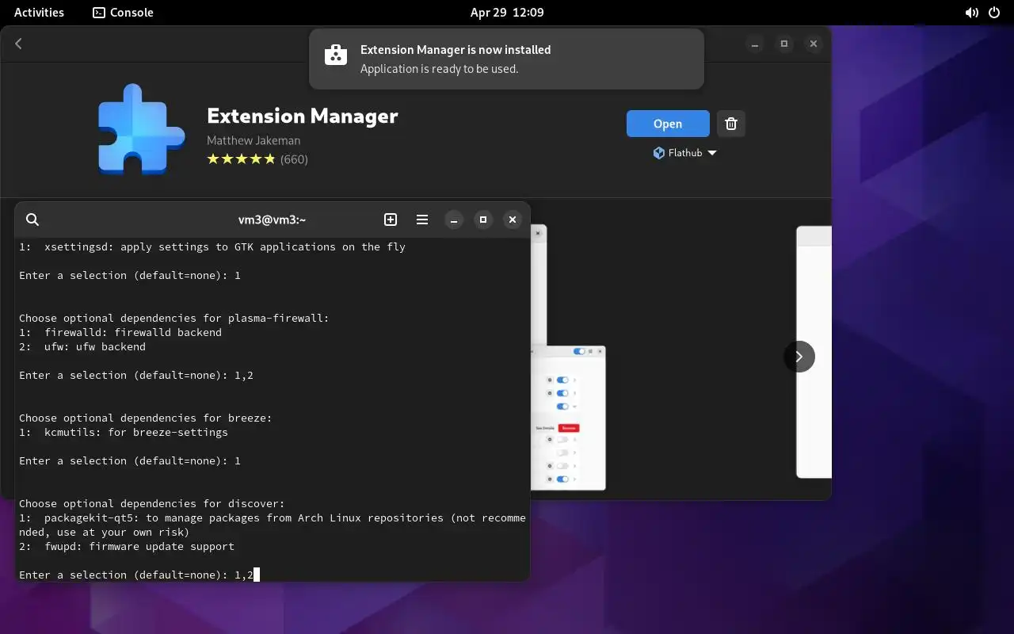Image resolution: width=1014 pixels, height=634 pixels.
Task: Click the Extension Manager puzzle-piece app icon
Action: click(x=142, y=129)
